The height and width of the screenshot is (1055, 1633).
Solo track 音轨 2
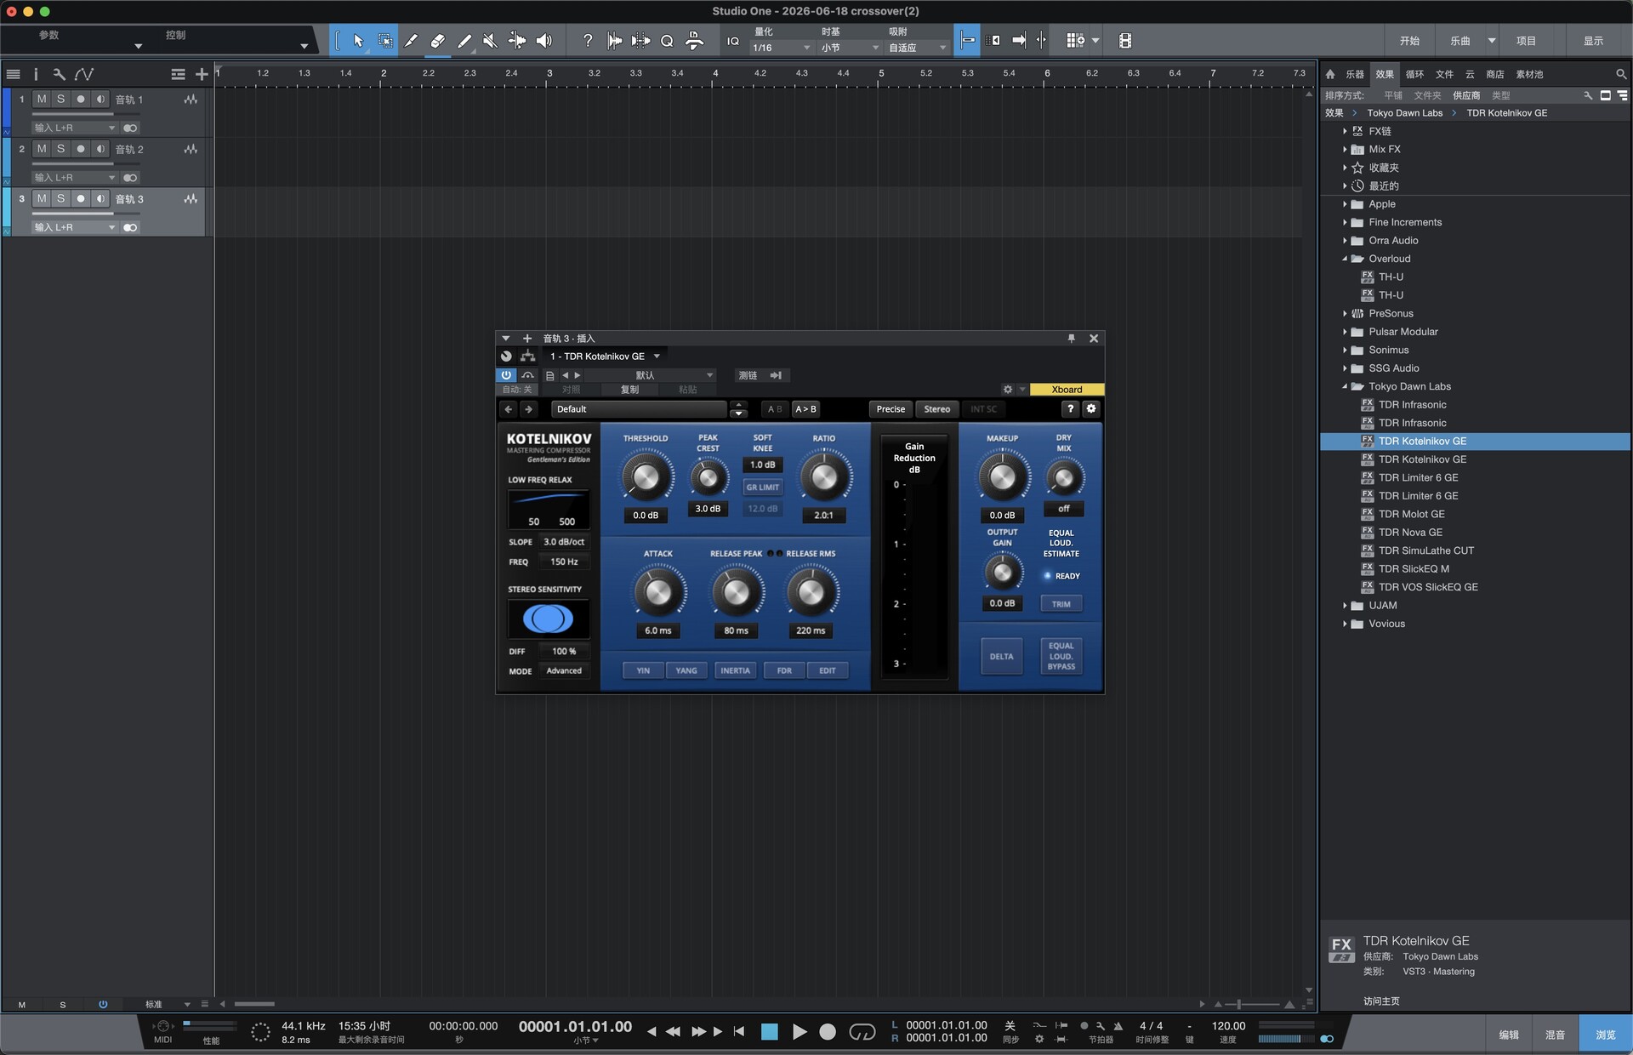pyautogui.click(x=60, y=149)
